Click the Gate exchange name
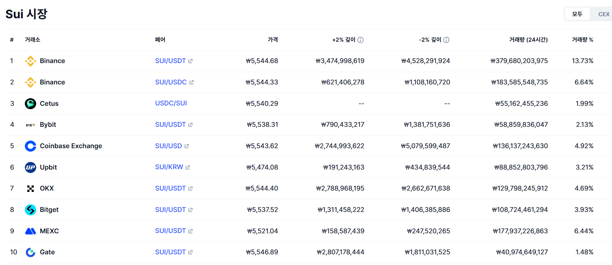The height and width of the screenshot is (265, 612). tap(47, 252)
